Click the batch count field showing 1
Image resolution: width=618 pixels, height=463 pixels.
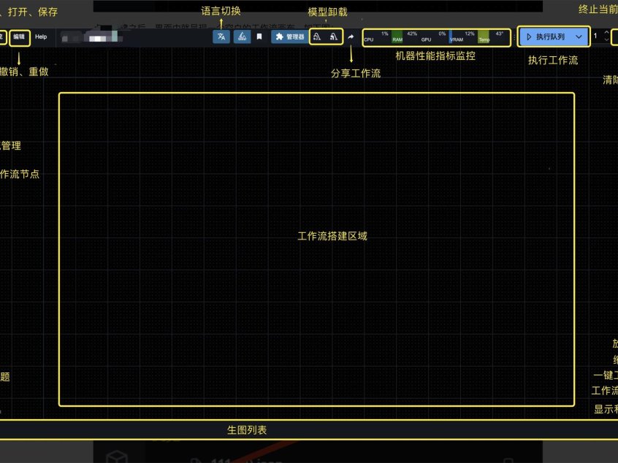tap(597, 37)
